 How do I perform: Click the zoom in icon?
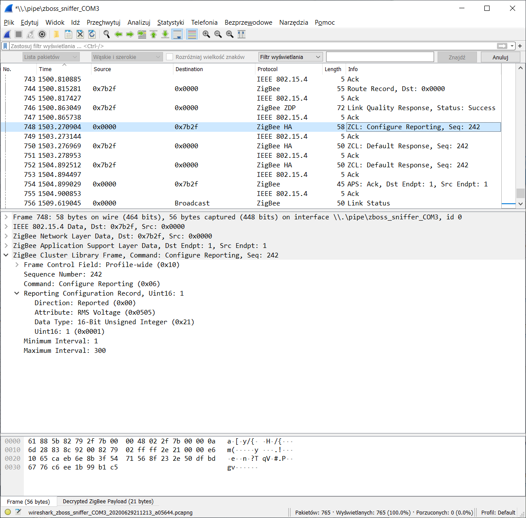tap(206, 34)
